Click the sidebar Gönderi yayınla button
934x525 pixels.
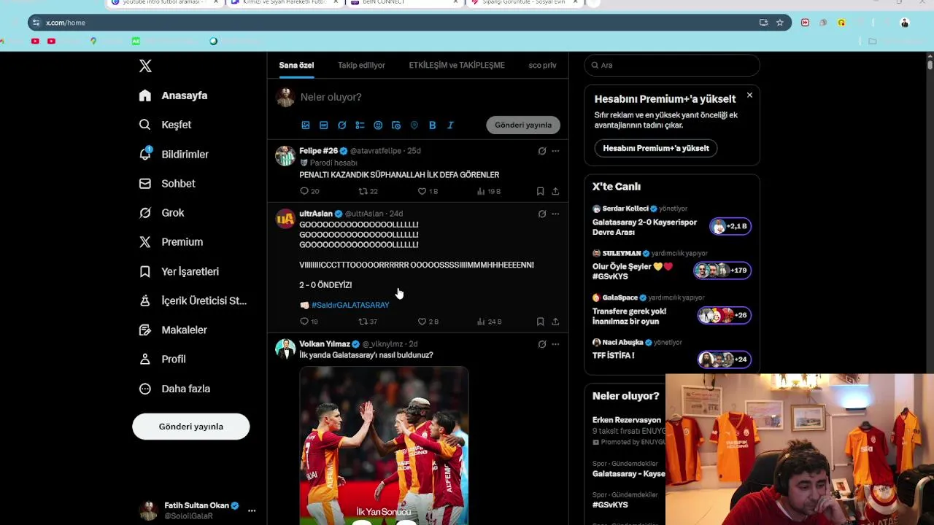click(191, 427)
